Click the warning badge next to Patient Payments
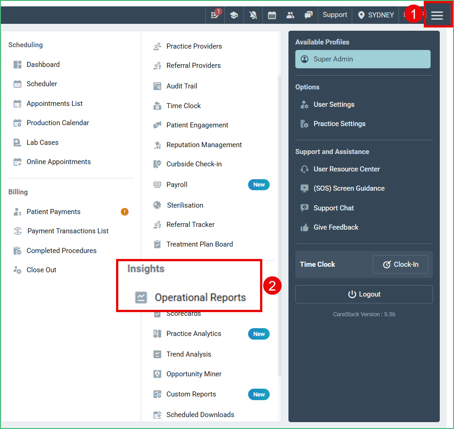The image size is (454, 429). pos(124,211)
